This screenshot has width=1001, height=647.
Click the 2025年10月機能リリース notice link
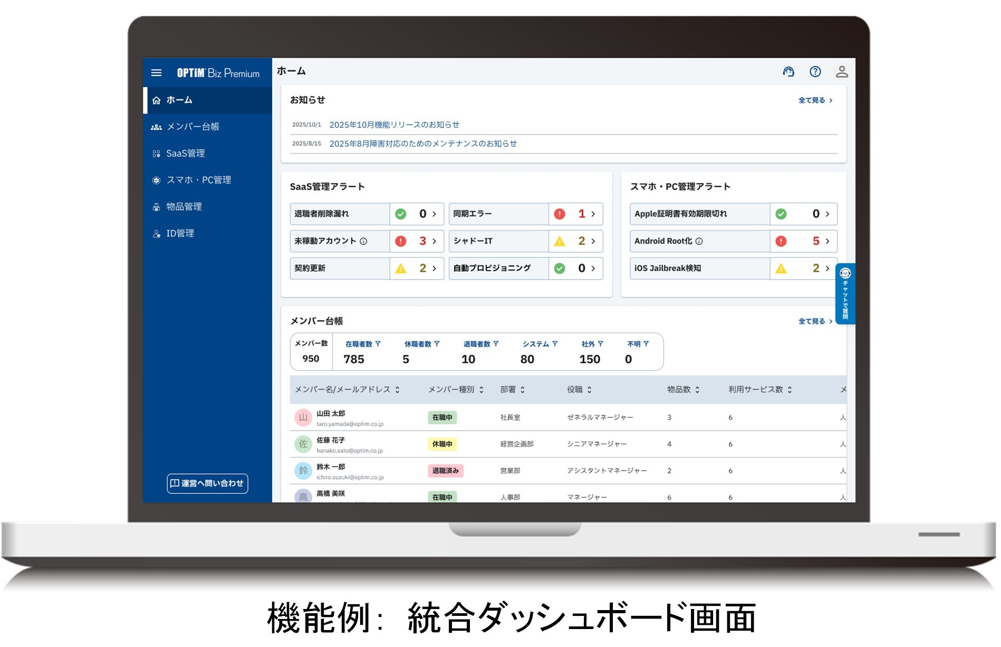(394, 125)
